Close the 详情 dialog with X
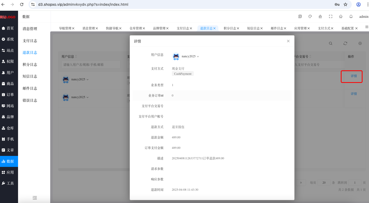This screenshot has height=203, width=369. (288, 41)
